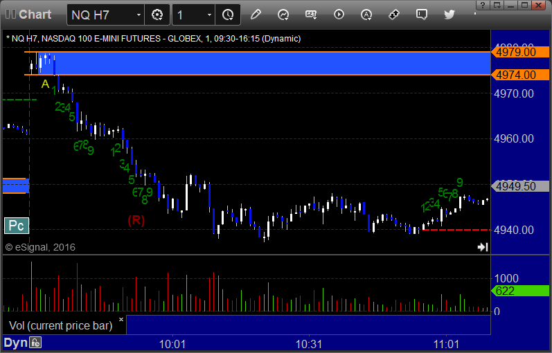The image size is (552, 353).
Task: Click the bar replay play icon
Action: [339, 15]
